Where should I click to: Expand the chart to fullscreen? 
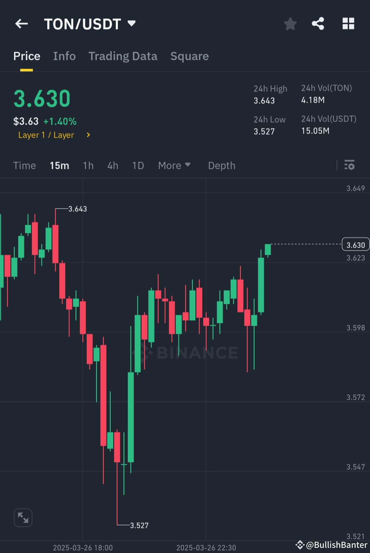click(23, 517)
